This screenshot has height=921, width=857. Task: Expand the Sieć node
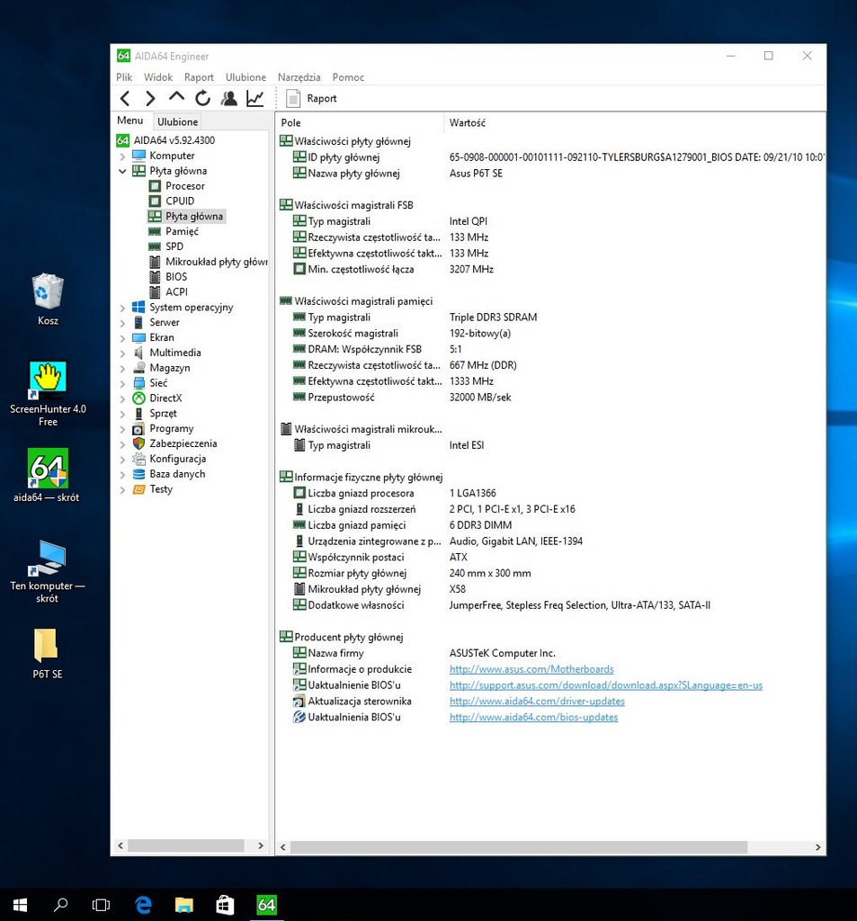point(122,383)
